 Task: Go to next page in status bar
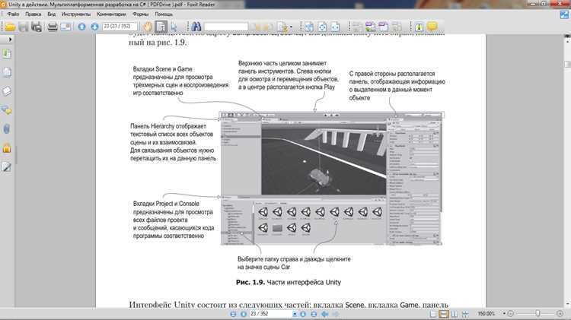pos(303,314)
